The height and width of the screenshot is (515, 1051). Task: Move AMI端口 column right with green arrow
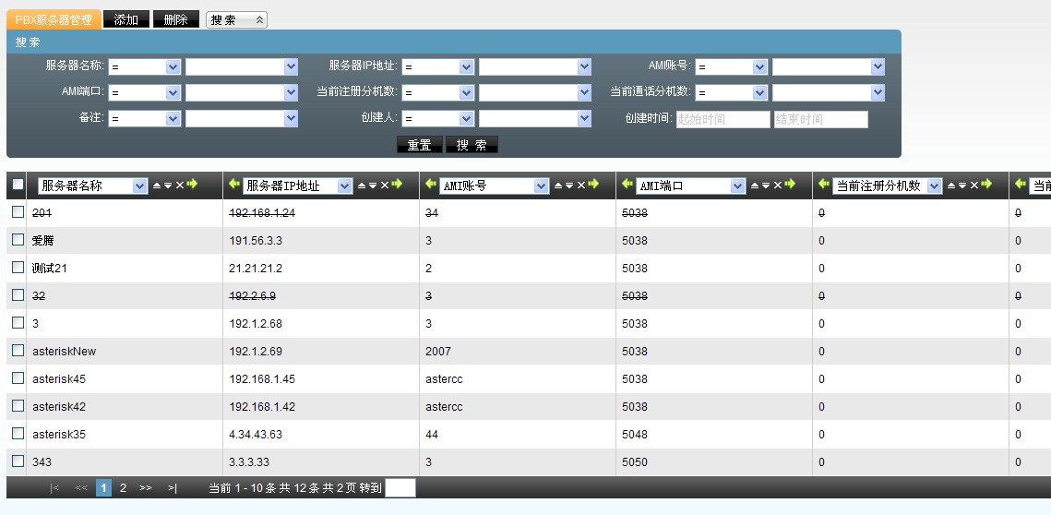[x=790, y=185]
